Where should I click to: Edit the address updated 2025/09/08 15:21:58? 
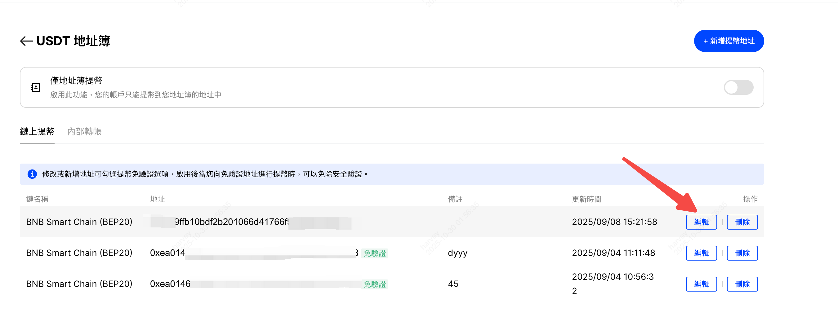point(701,222)
